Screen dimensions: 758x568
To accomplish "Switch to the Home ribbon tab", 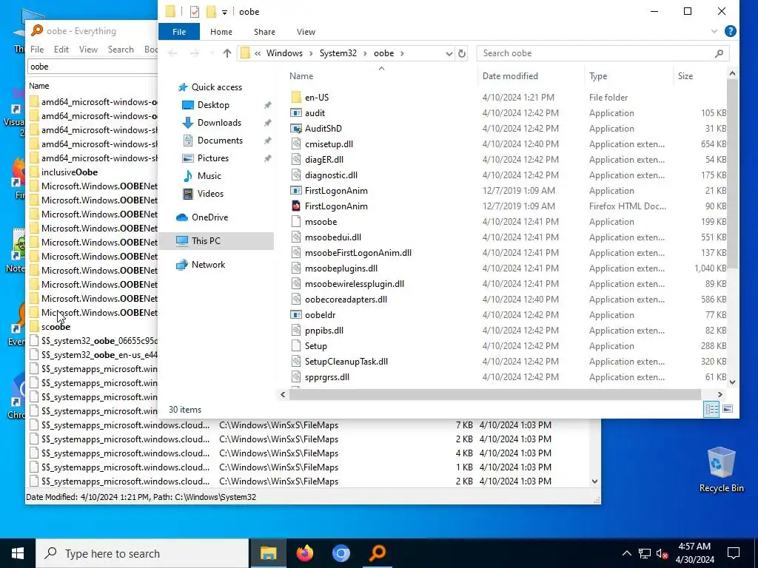I will coord(221,32).
